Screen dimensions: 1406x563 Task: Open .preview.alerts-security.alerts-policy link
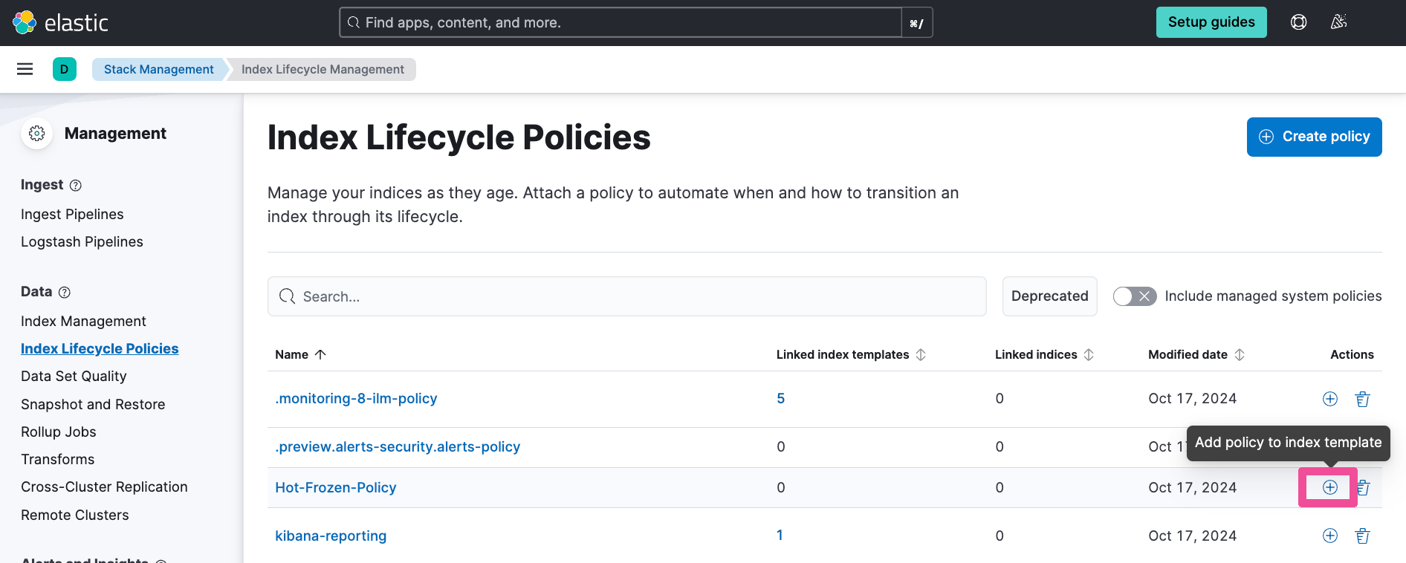point(398,446)
